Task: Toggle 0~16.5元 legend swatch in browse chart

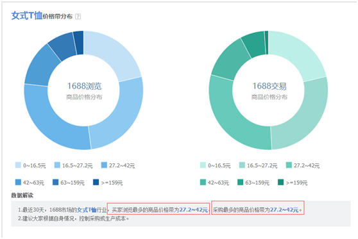Action: click(18, 165)
